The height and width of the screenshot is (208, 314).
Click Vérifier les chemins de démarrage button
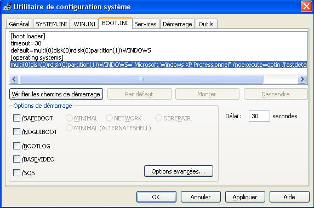point(56,94)
